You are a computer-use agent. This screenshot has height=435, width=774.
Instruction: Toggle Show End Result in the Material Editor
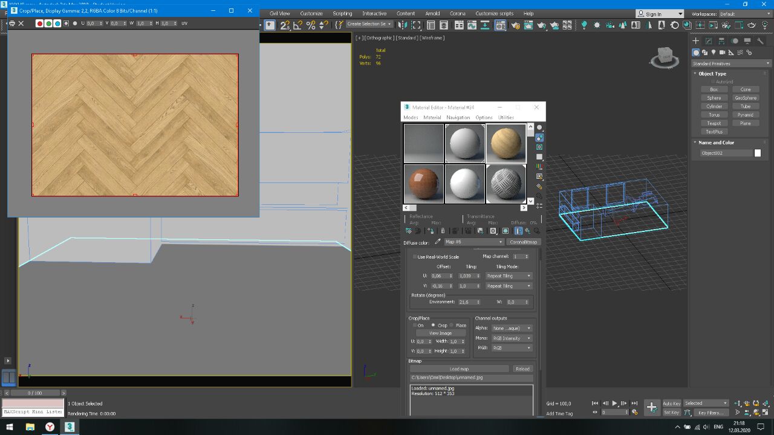518,231
